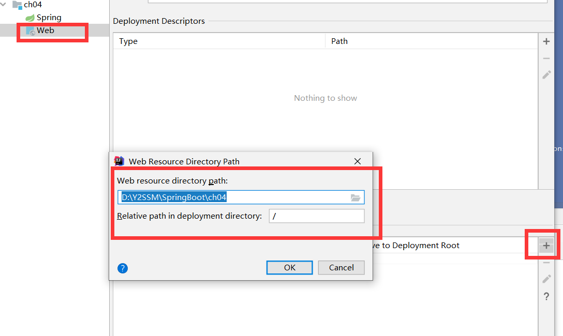This screenshot has height=336, width=563.
Task: Remove web resource directory using minus icon
Action: click(546, 263)
